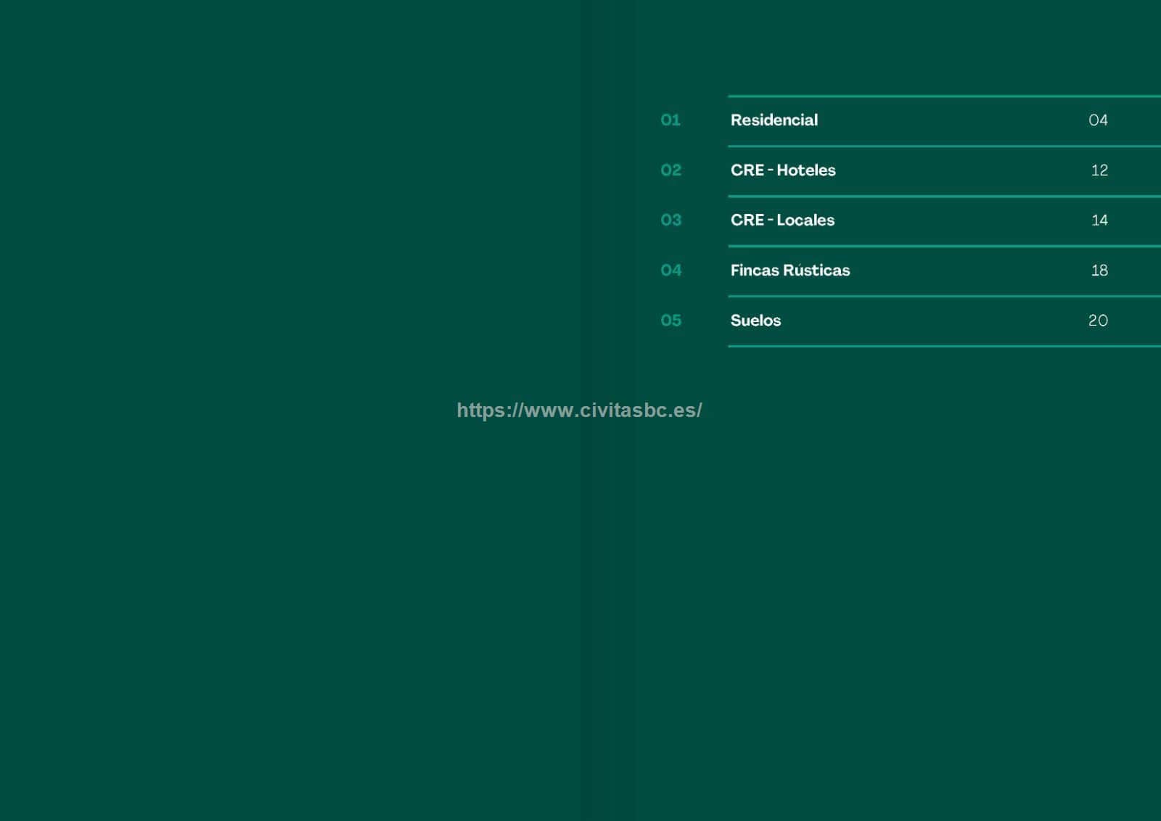Click page number 04 beside Residencial

point(1098,120)
